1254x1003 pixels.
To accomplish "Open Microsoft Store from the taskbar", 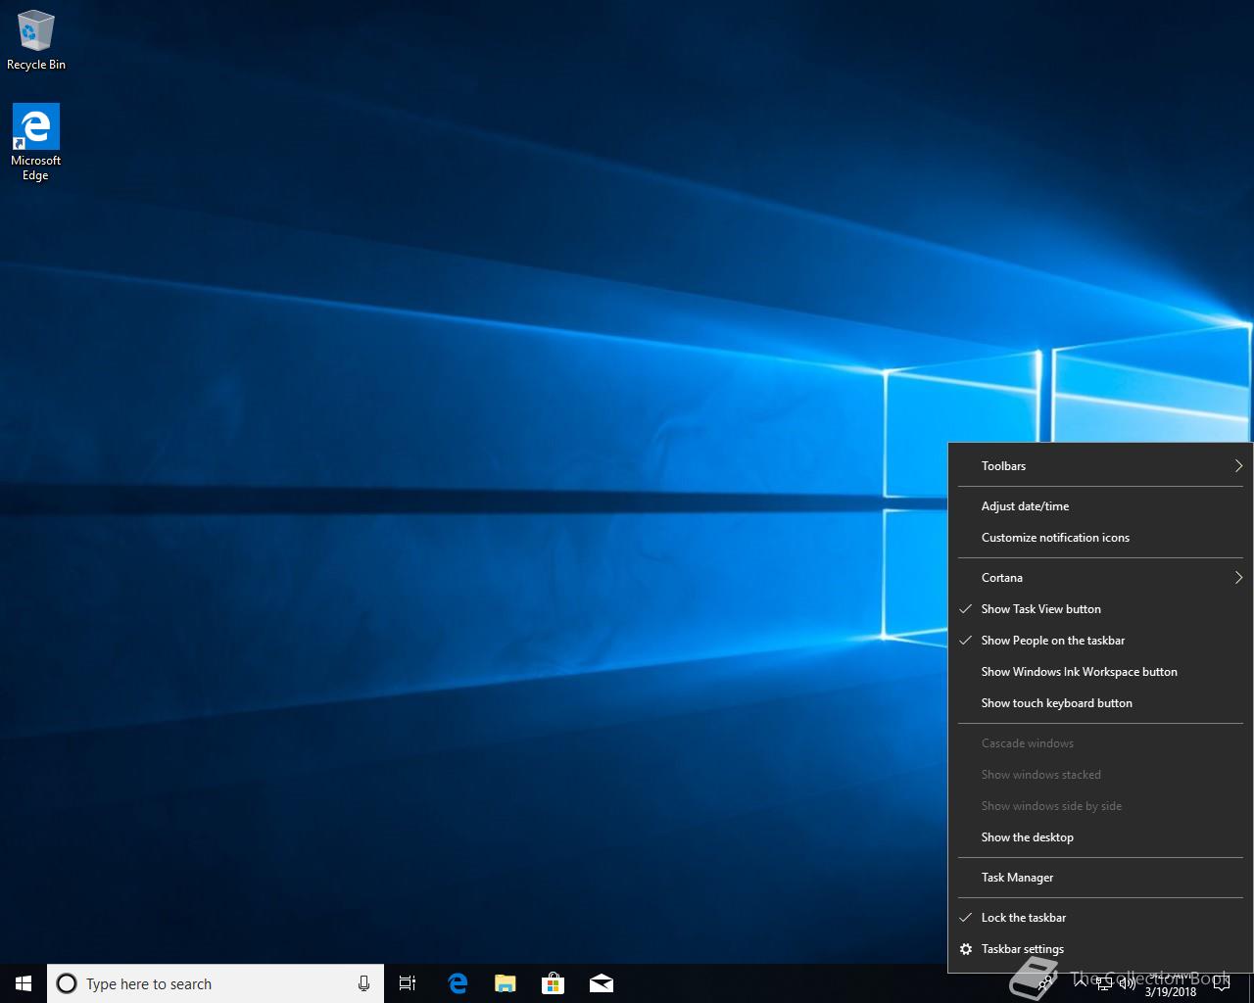I will click(x=554, y=983).
